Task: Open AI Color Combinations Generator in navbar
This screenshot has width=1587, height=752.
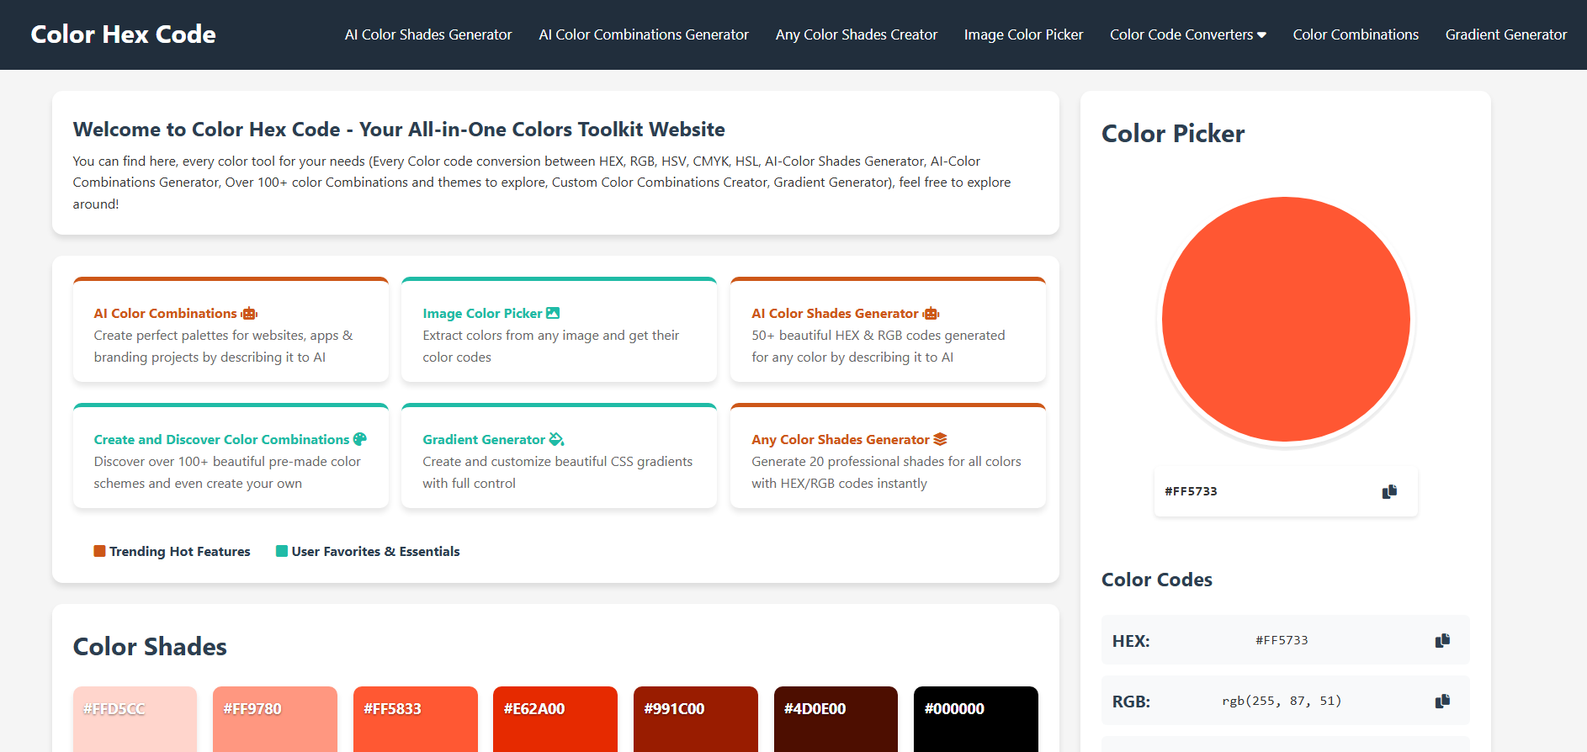Action: tap(644, 34)
